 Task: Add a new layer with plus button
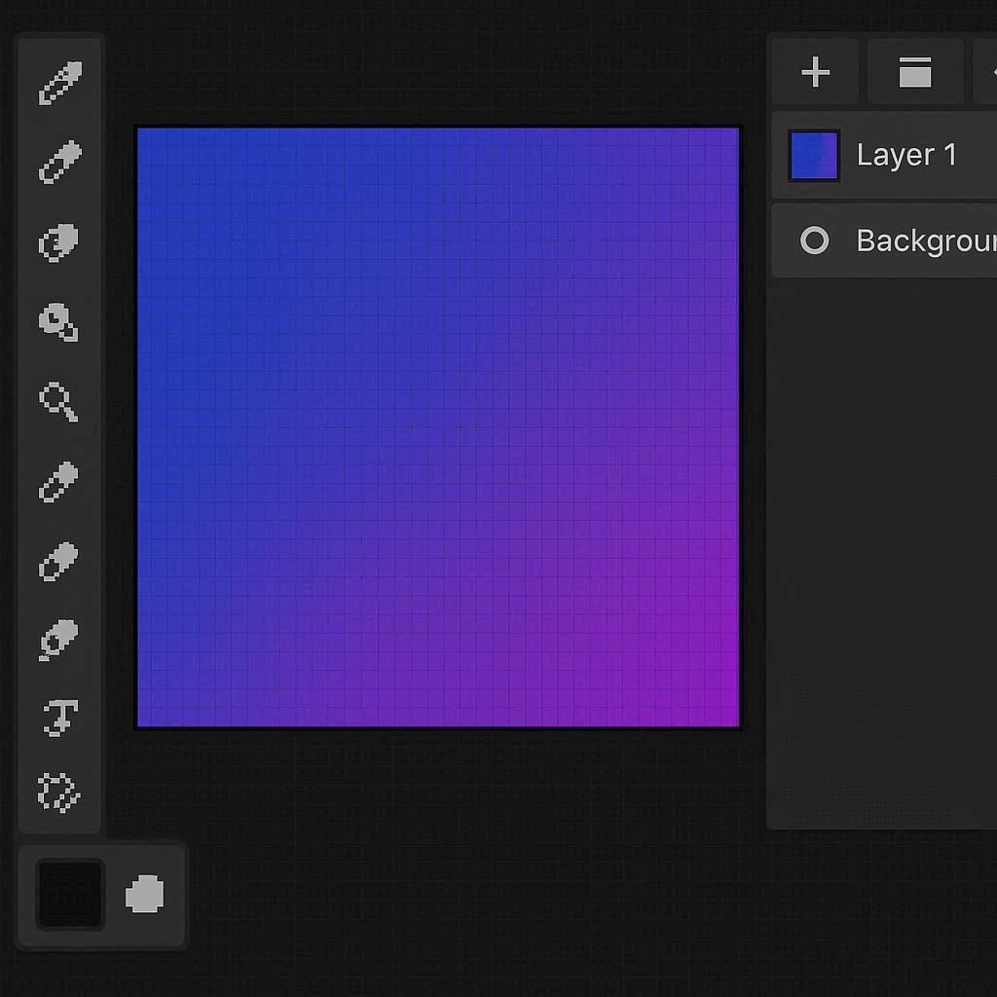click(x=815, y=72)
